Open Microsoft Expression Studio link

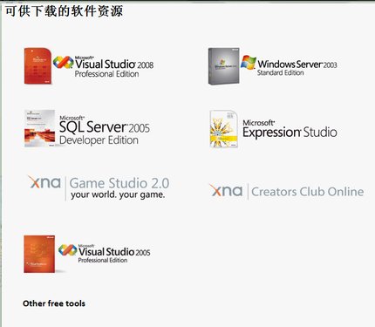click(290, 129)
